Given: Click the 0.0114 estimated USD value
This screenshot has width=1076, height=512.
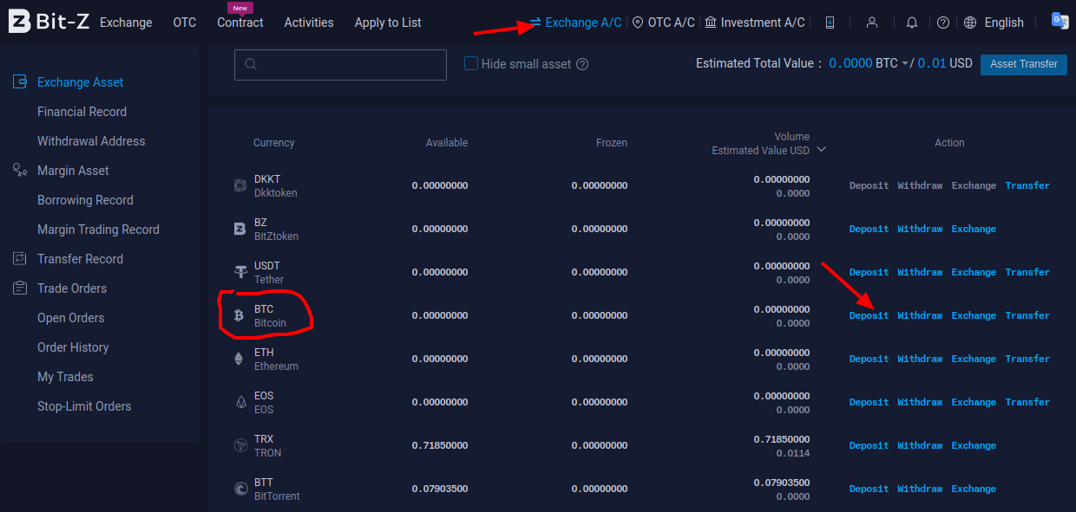Looking at the screenshot, I should pyautogui.click(x=793, y=453).
